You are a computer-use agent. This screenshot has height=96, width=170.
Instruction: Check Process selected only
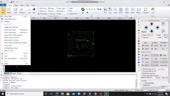pyautogui.click(x=142, y=71)
